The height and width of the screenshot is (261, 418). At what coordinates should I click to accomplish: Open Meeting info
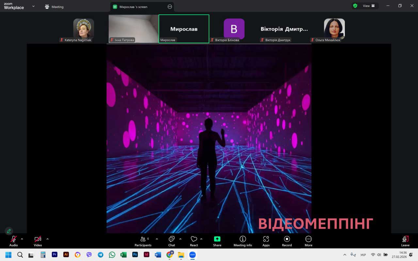(243, 241)
